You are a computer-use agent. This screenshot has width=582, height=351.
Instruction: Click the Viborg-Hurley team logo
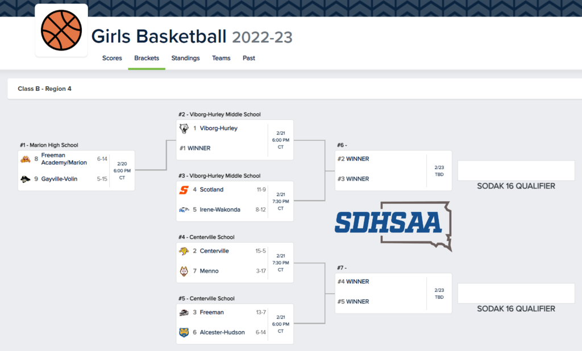184,128
